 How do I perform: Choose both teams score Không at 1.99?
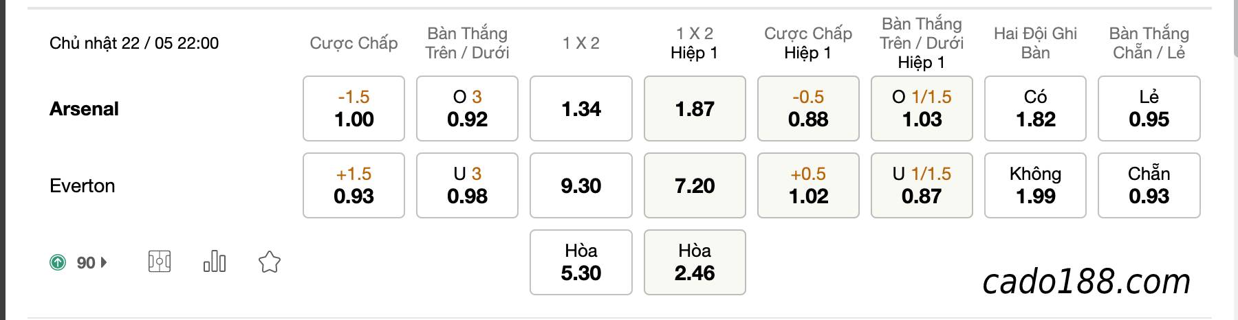tap(1035, 185)
